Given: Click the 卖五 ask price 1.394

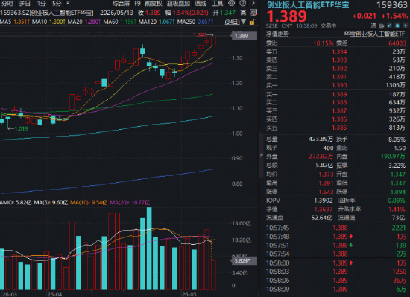Looking at the screenshot, I should (339, 51).
